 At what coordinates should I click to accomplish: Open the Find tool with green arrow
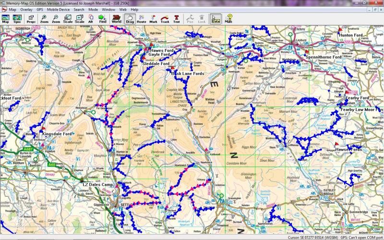(x=102, y=19)
